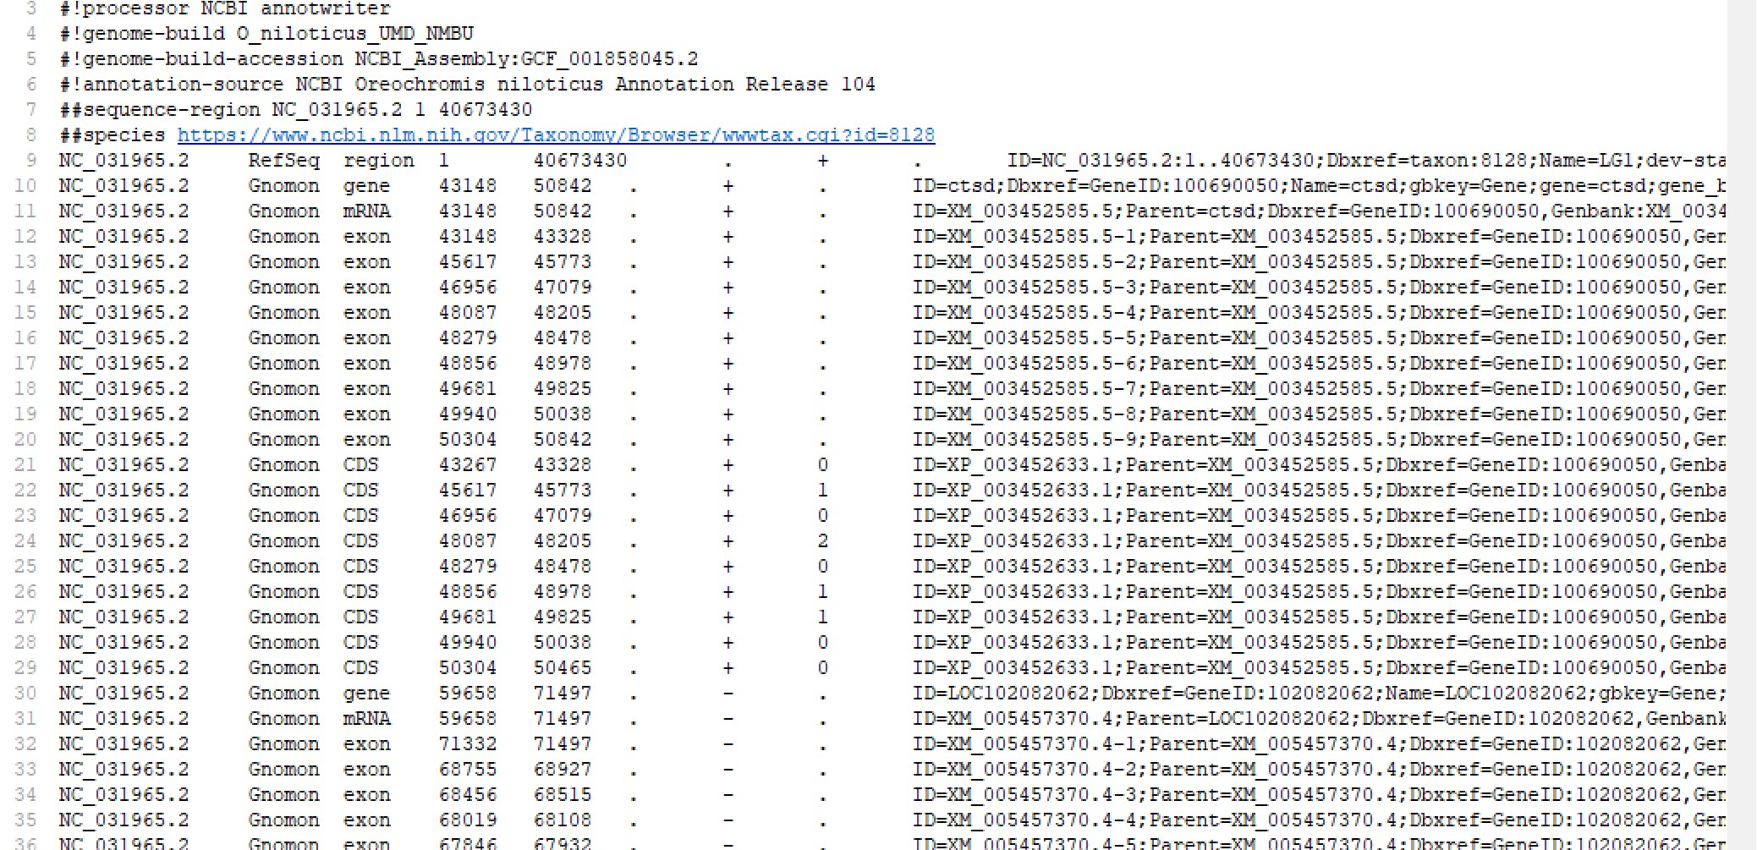The height and width of the screenshot is (850, 1757).
Task: Click the phase value 2 on line 24
Action: point(822,541)
